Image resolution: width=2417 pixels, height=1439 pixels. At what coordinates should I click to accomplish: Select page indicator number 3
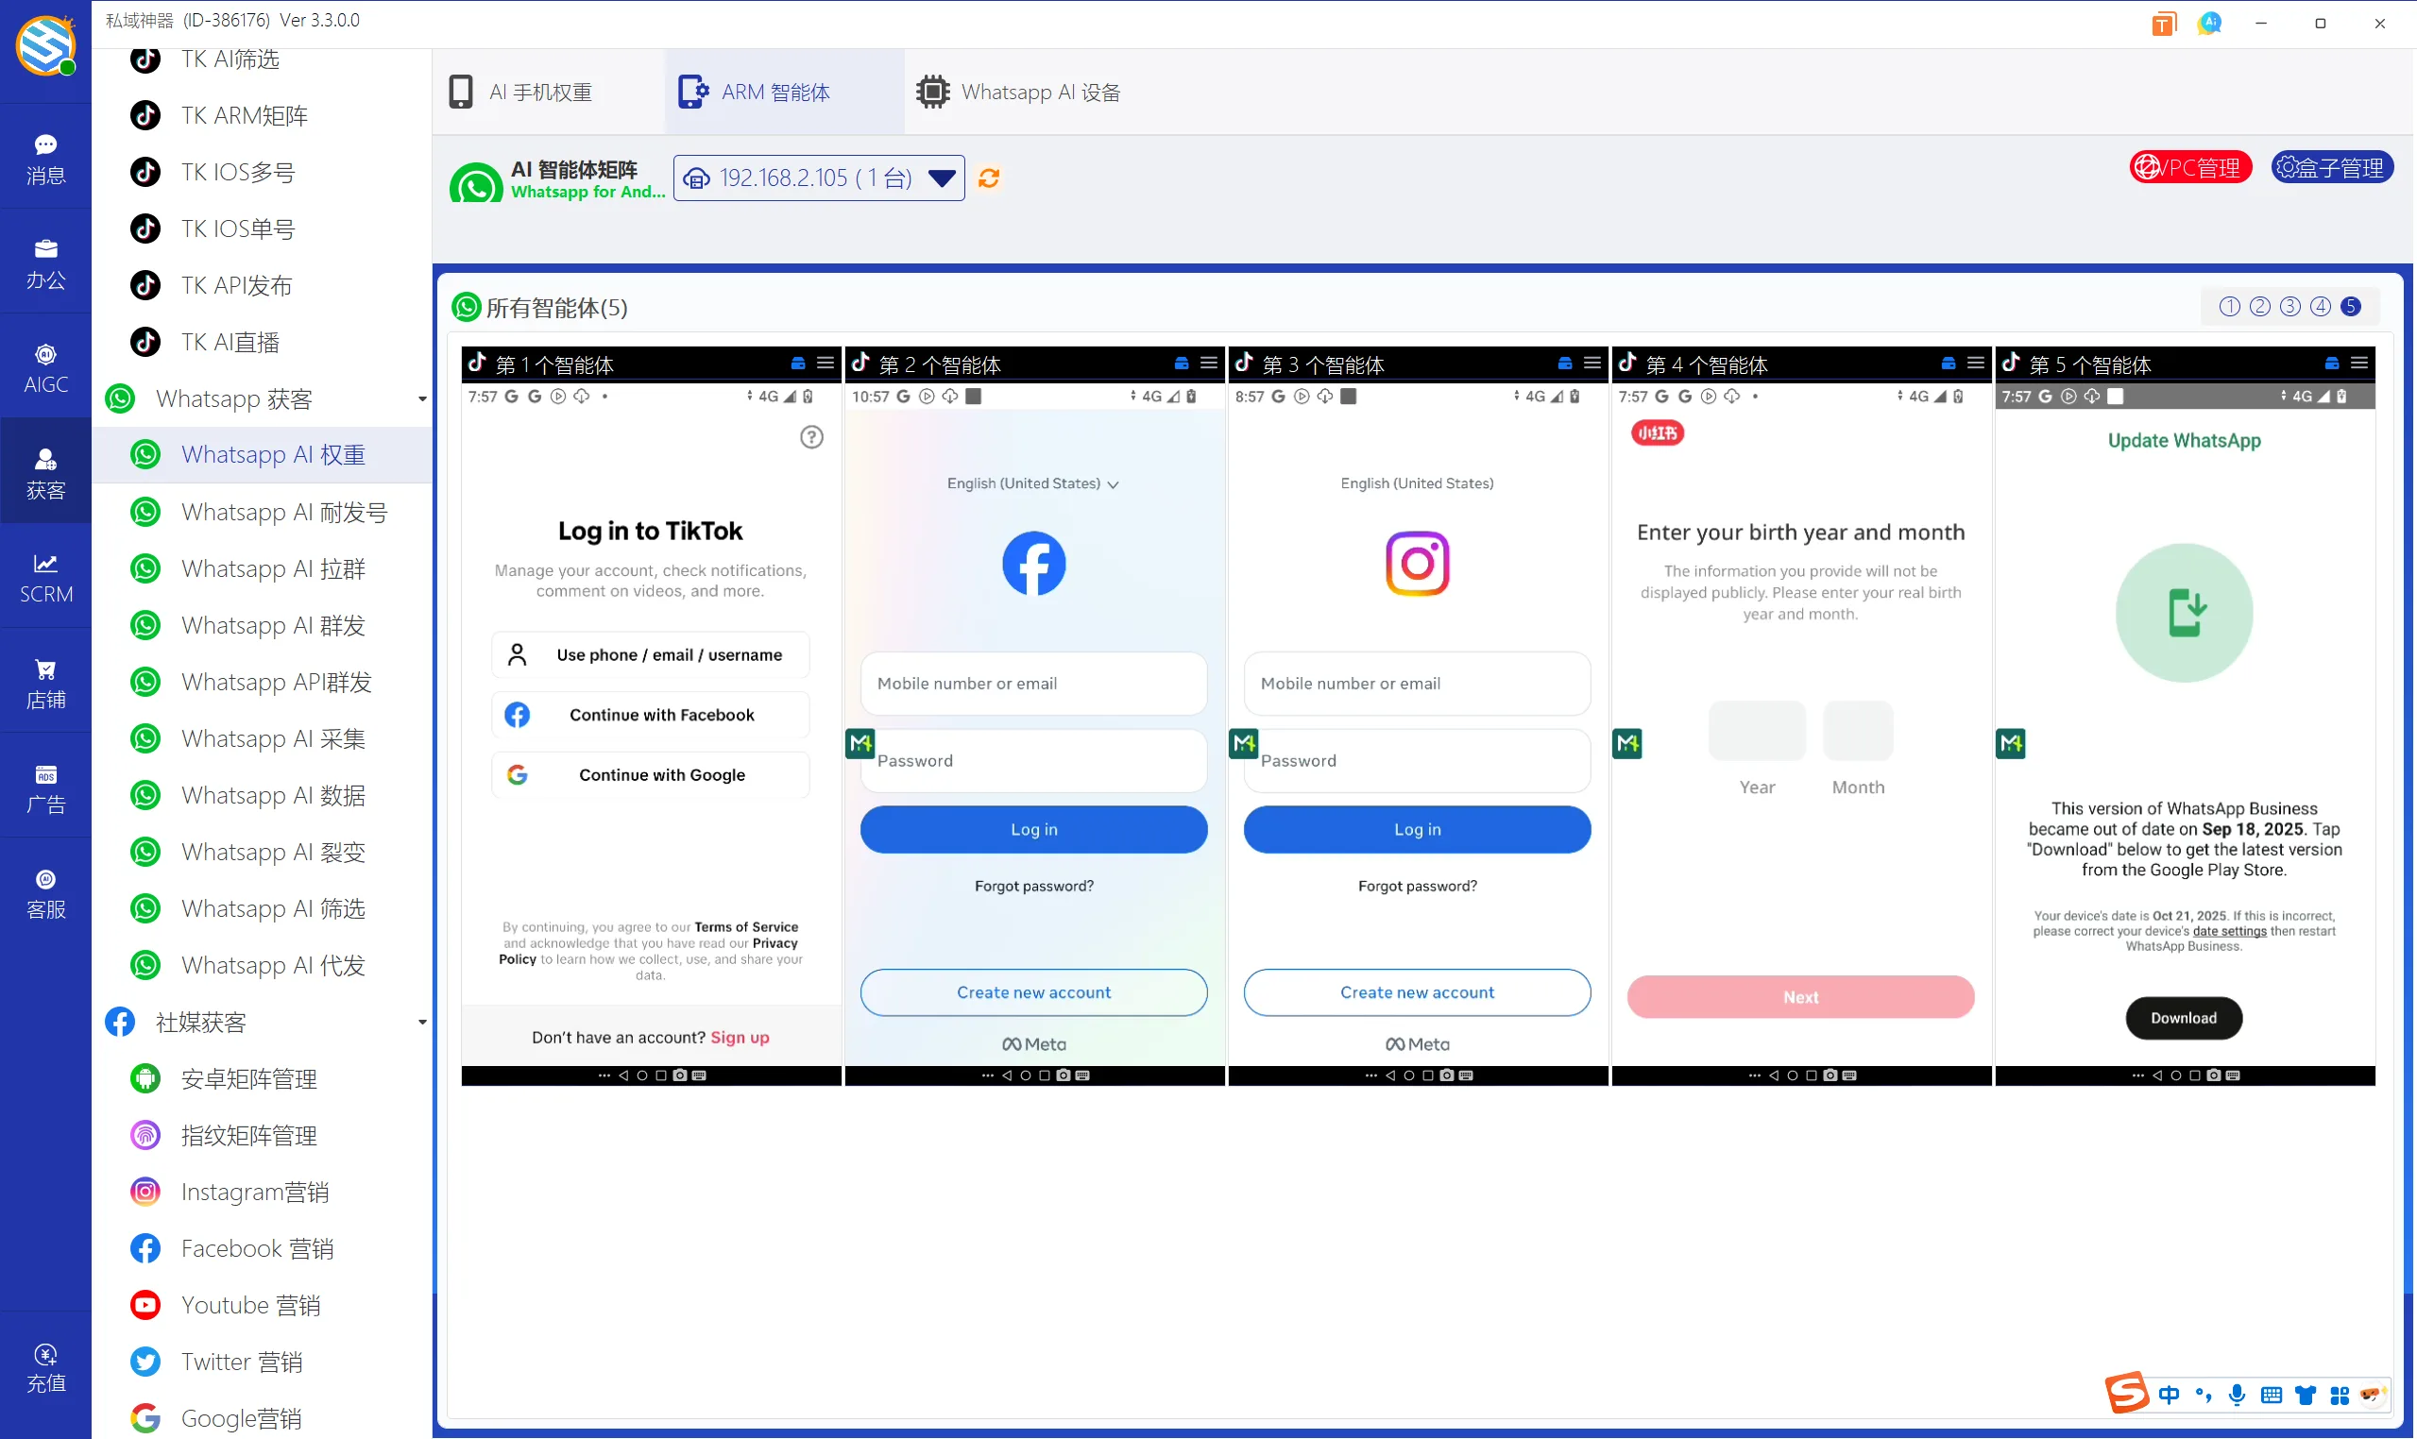coord(2289,308)
